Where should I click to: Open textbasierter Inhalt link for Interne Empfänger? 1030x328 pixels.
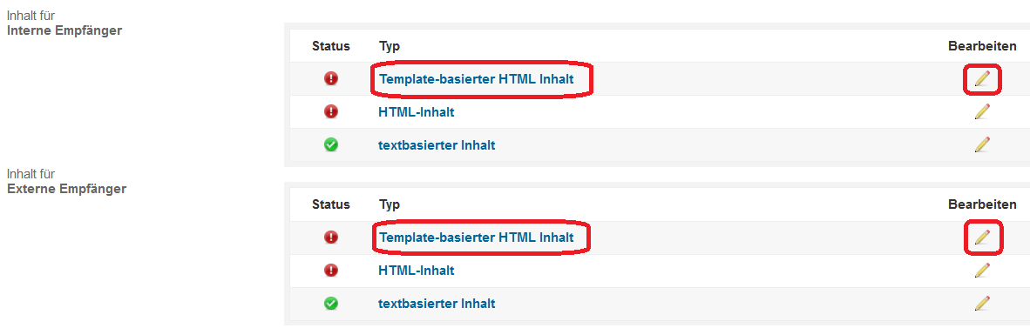tap(437, 145)
